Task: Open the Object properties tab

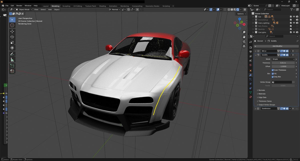Action: coord(250,70)
